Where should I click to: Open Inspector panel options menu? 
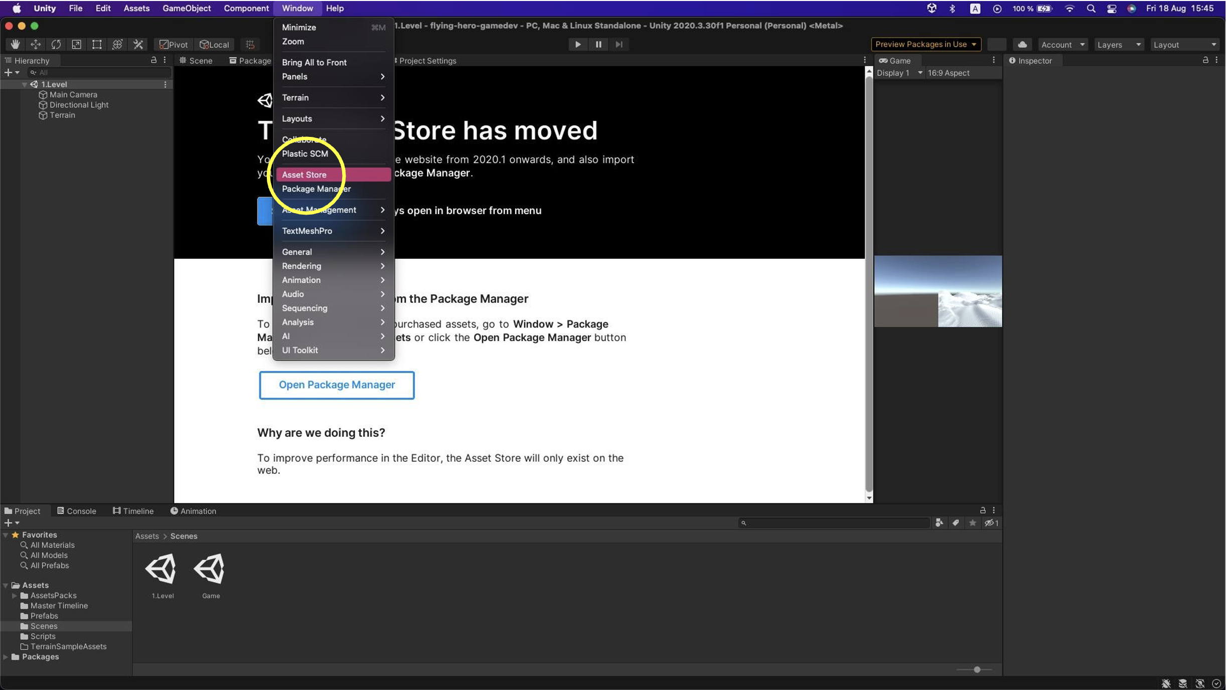point(1216,60)
